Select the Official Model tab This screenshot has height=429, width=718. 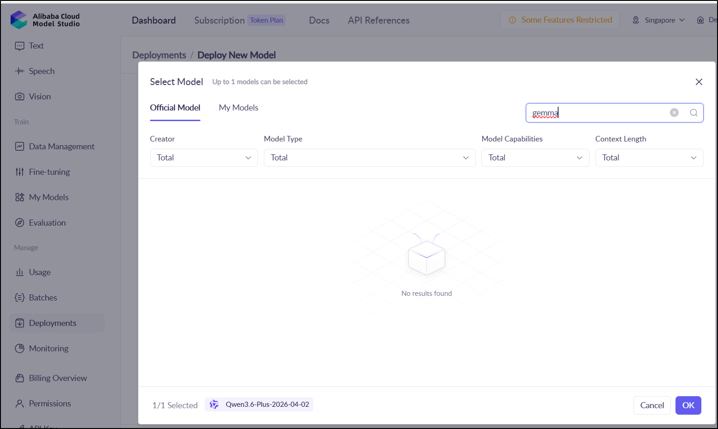[175, 108]
